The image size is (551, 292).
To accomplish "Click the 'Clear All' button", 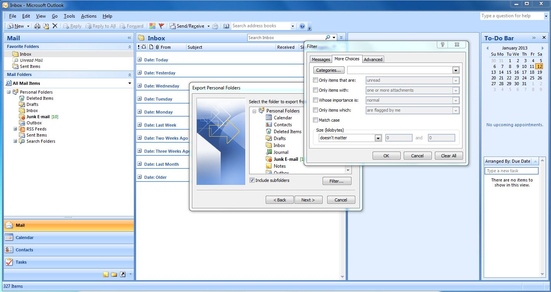I will point(448,156).
